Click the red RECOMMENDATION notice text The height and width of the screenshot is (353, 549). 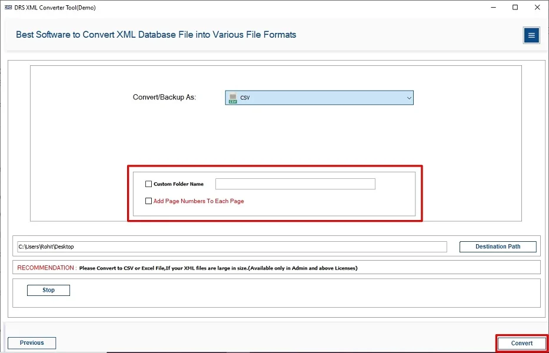tap(46, 268)
